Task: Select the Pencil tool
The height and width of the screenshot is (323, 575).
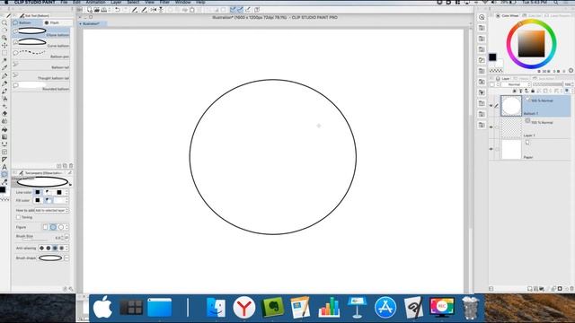Action: [4, 83]
